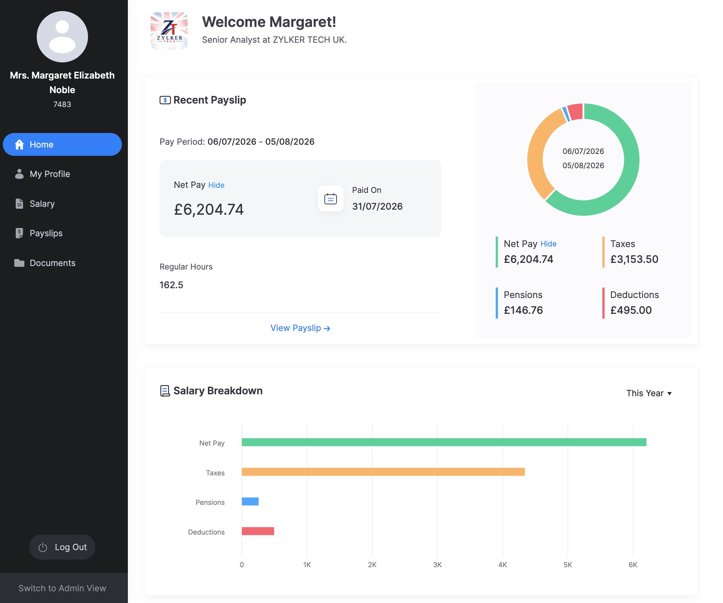This screenshot has height=603, width=723.
Task: Click the red Deductions bar
Action: pos(258,531)
